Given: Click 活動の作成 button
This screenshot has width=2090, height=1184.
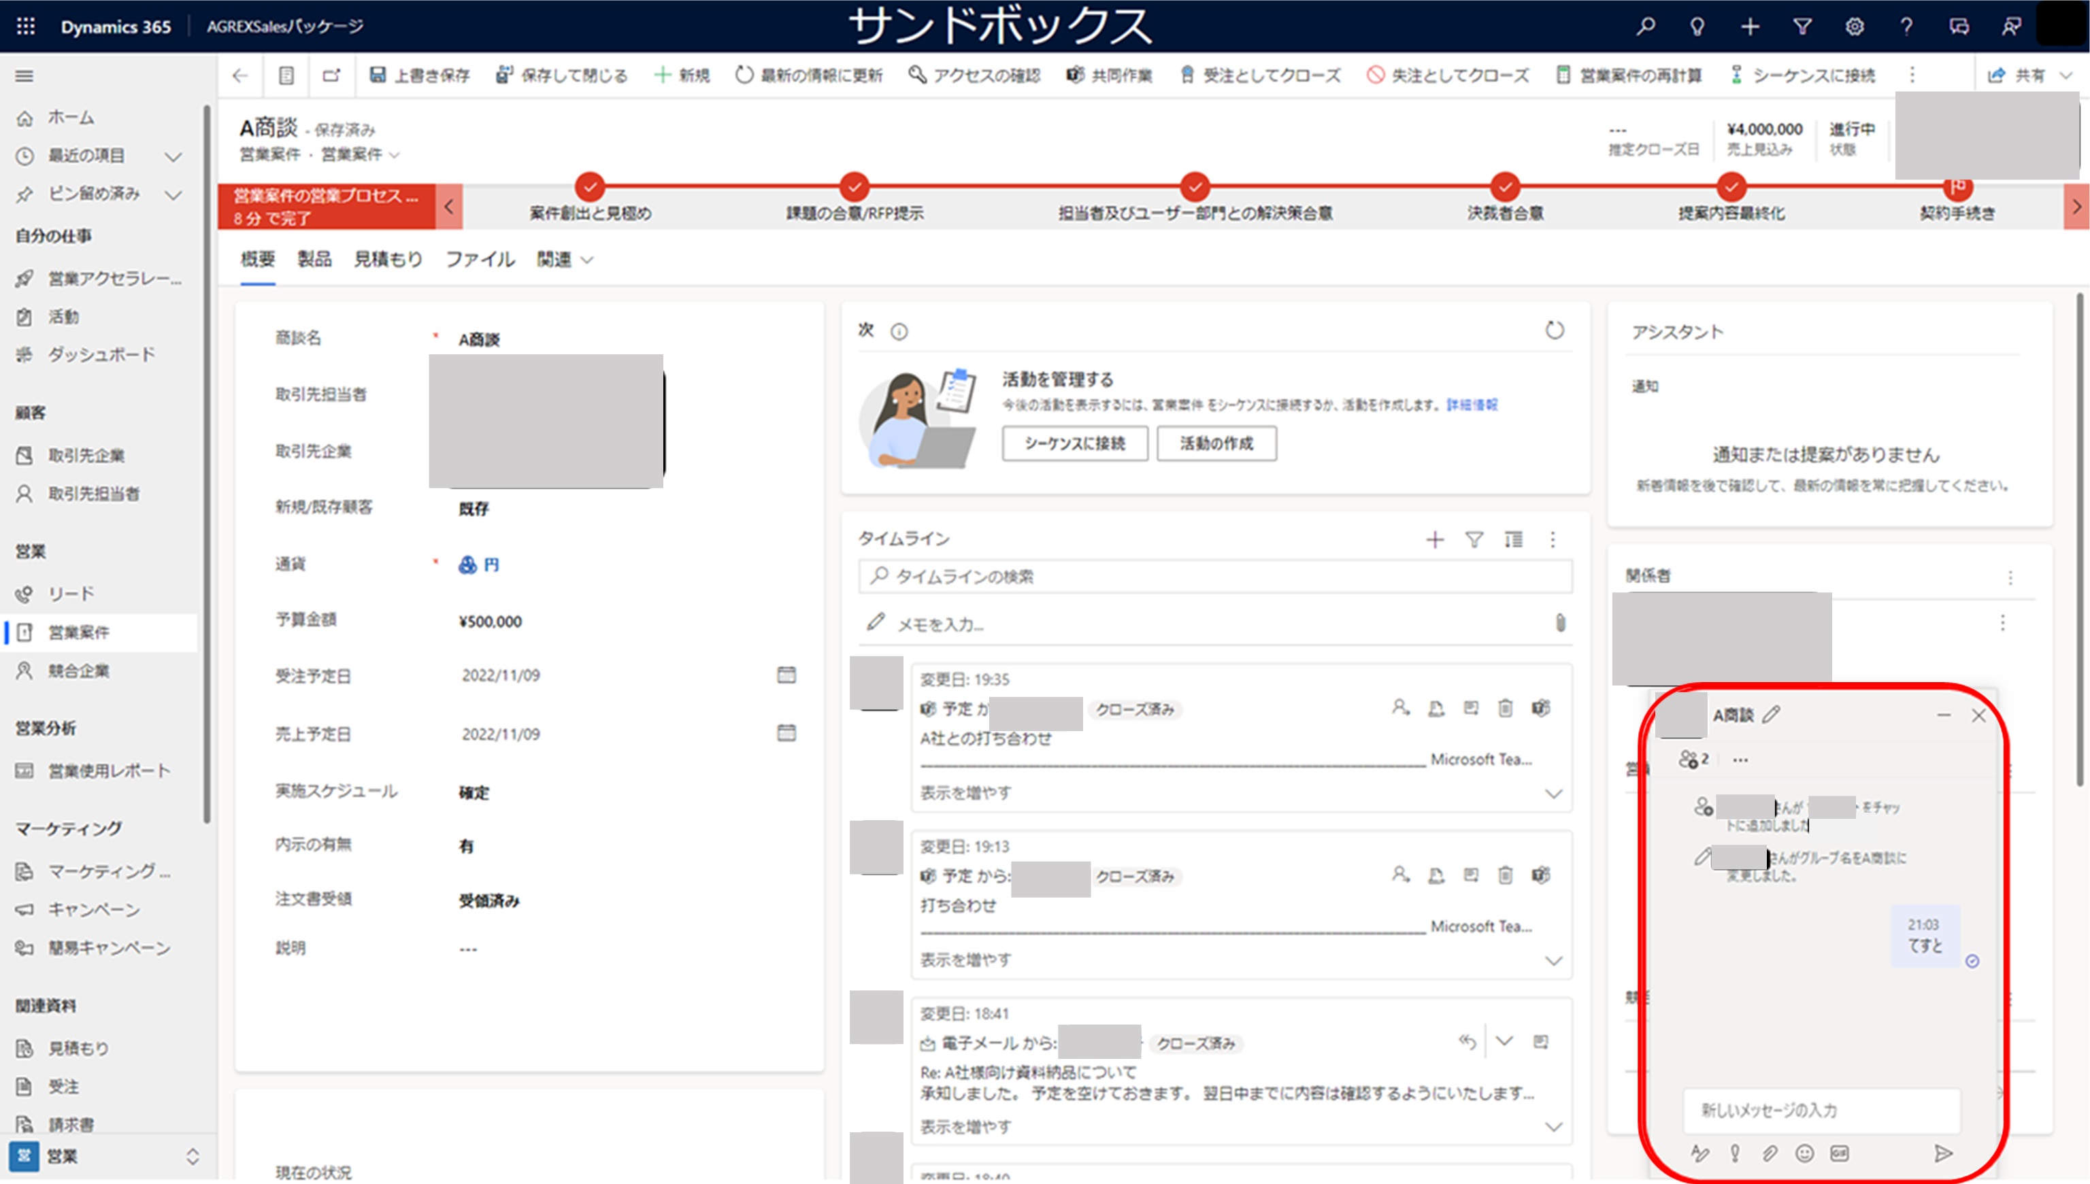Looking at the screenshot, I should click(x=1216, y=443).
